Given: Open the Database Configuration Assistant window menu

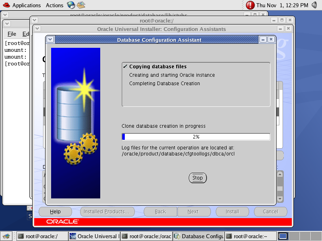Looking at the screenshot, I should coord(50,40).
